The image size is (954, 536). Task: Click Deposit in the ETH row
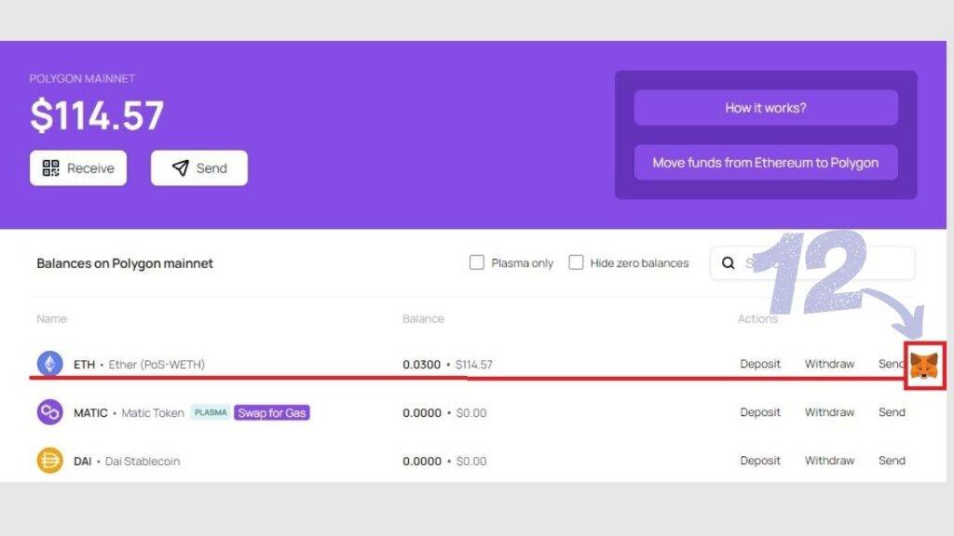[x=760, y=364]
